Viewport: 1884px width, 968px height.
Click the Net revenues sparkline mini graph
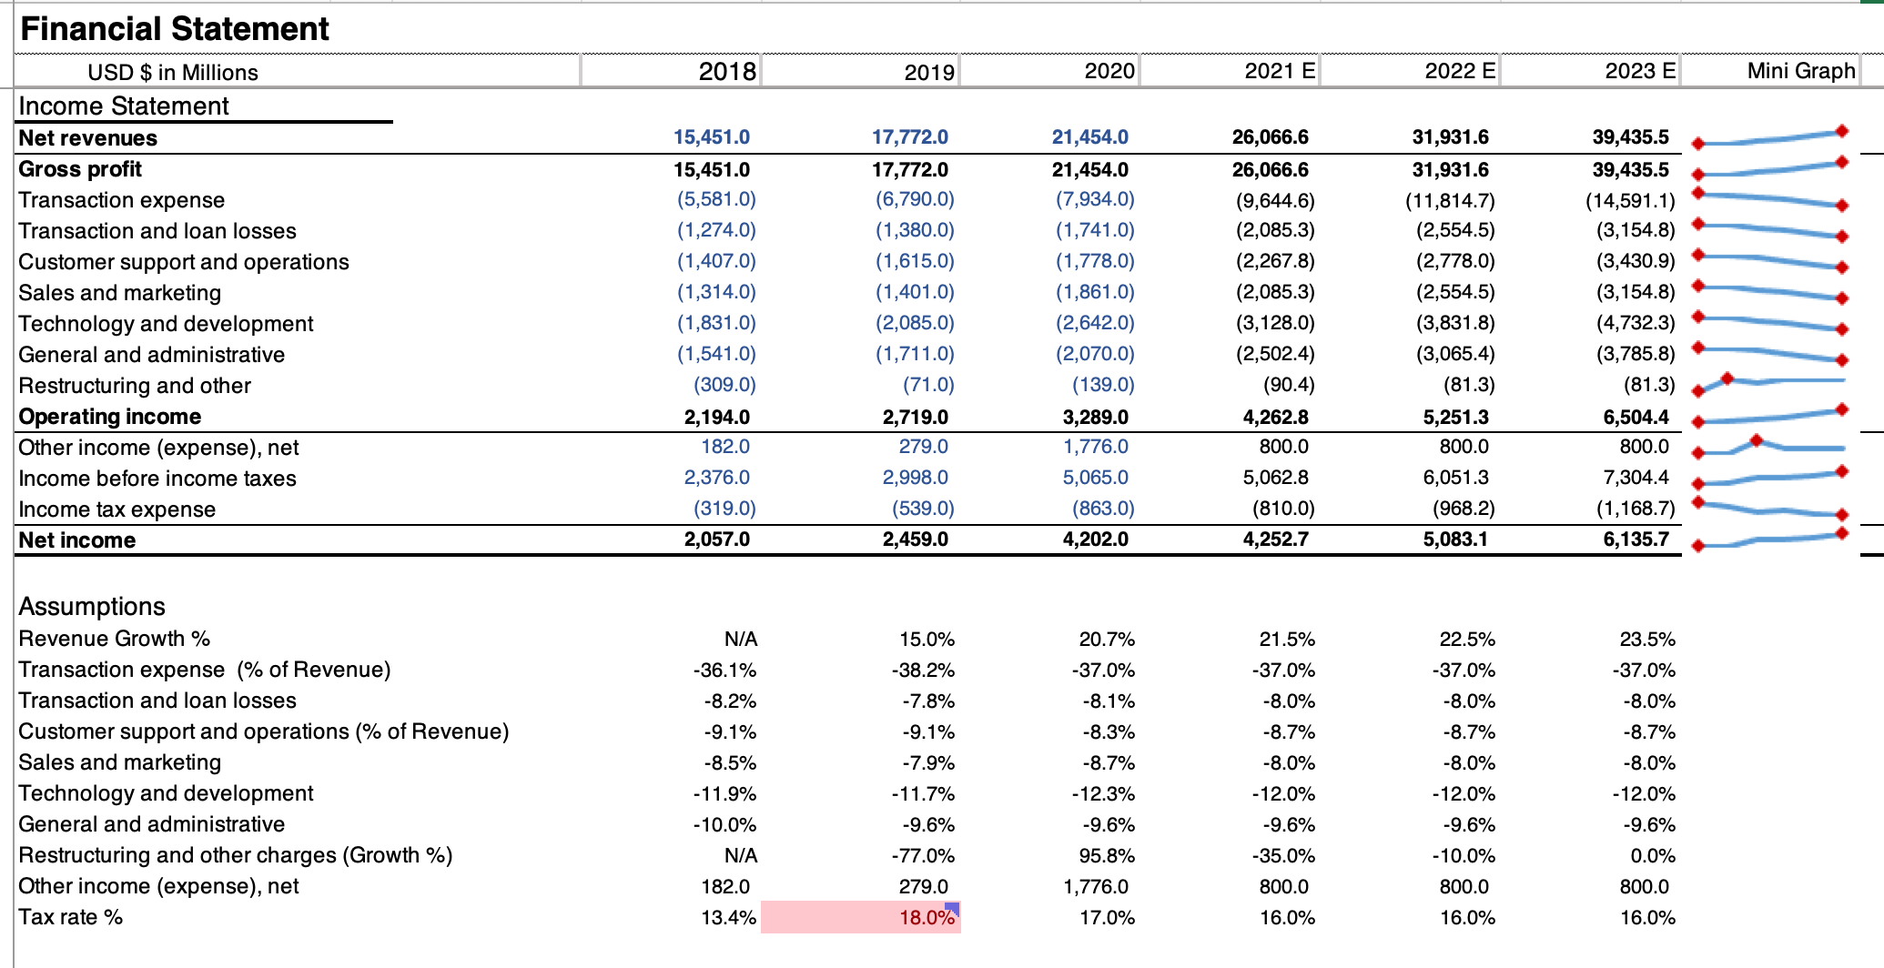tap(1770, 137)
